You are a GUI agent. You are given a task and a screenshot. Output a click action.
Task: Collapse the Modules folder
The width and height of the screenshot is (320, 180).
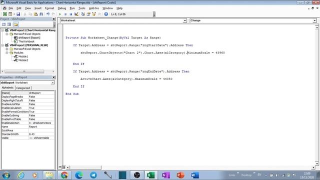pyautogui.click(x=7, y=52)
